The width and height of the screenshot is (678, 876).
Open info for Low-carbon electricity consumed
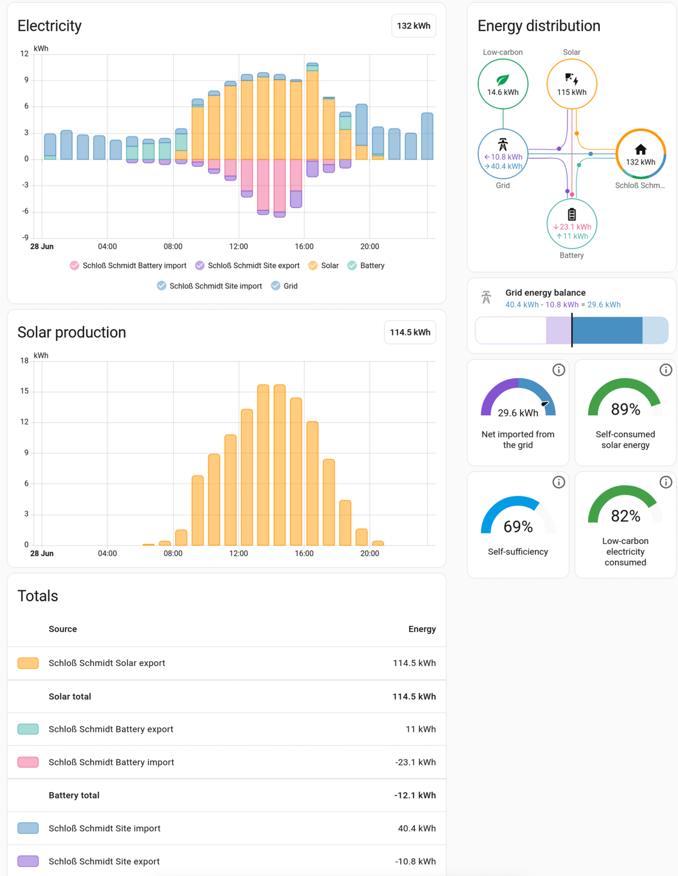pos(665,482)
